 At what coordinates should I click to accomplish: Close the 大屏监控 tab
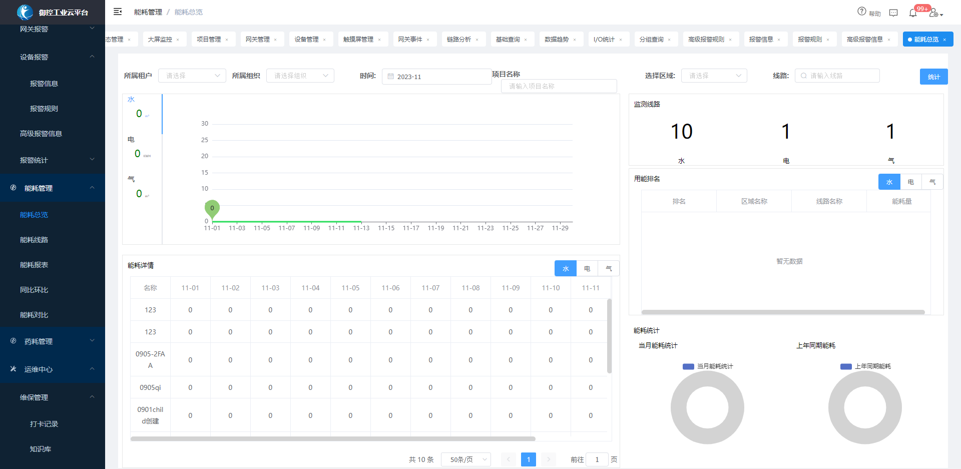pos(178,40)
